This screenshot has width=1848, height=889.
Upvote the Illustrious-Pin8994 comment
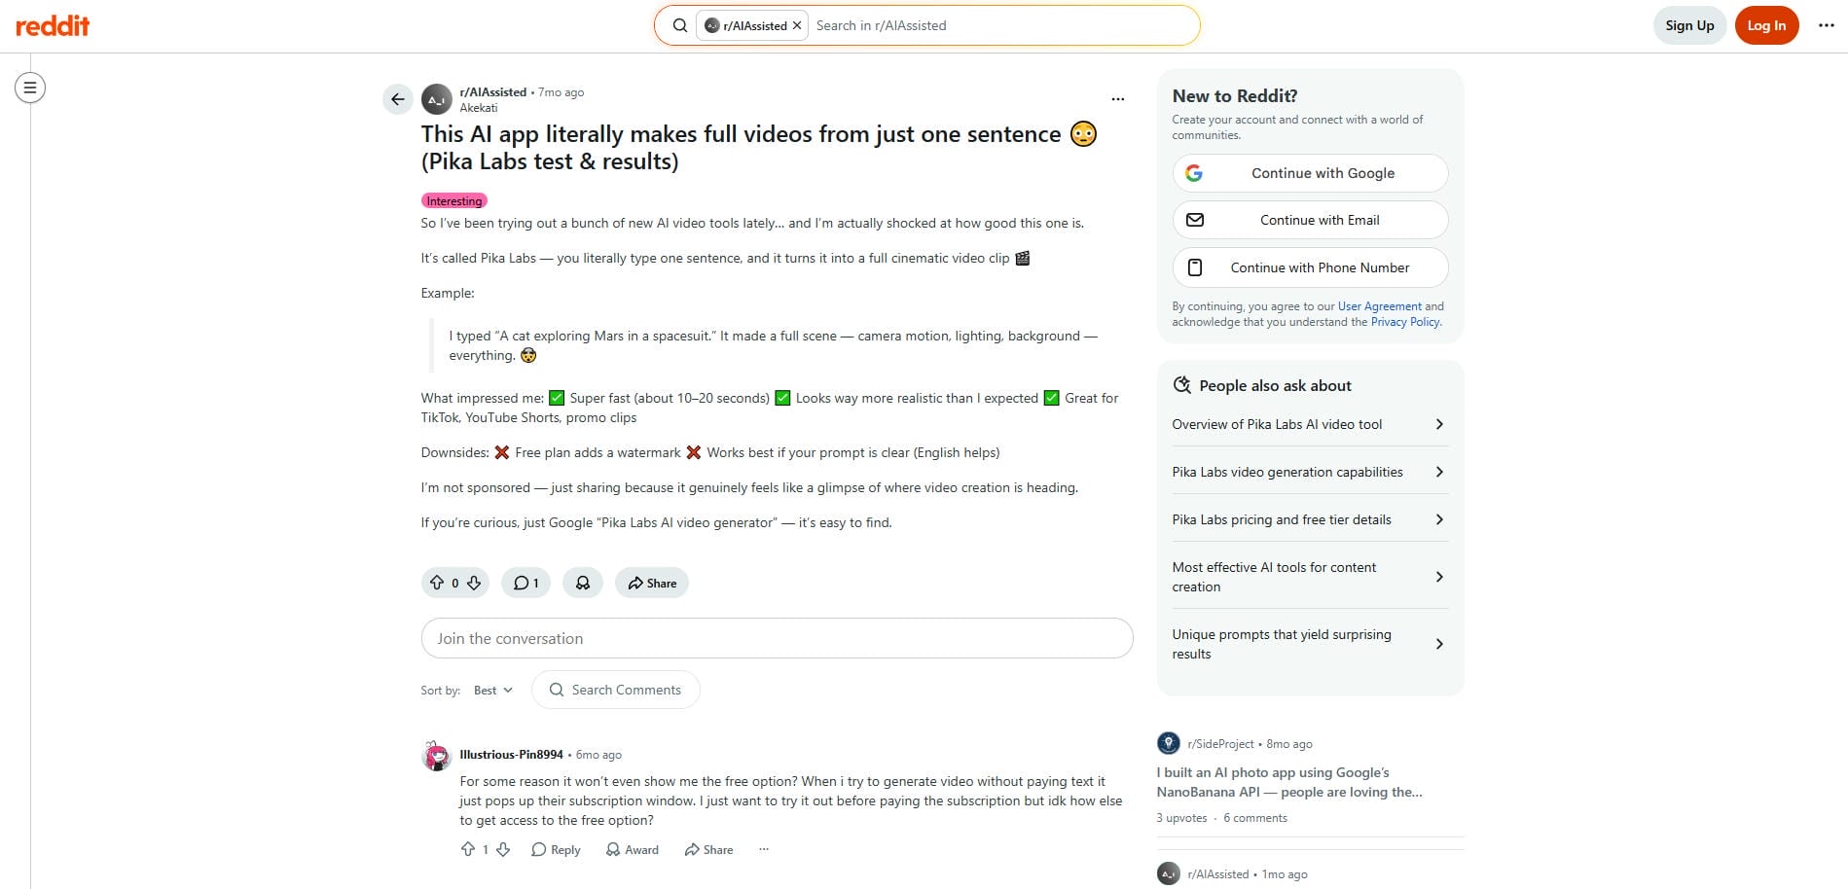pyautogui.click(x=468, y=849)
